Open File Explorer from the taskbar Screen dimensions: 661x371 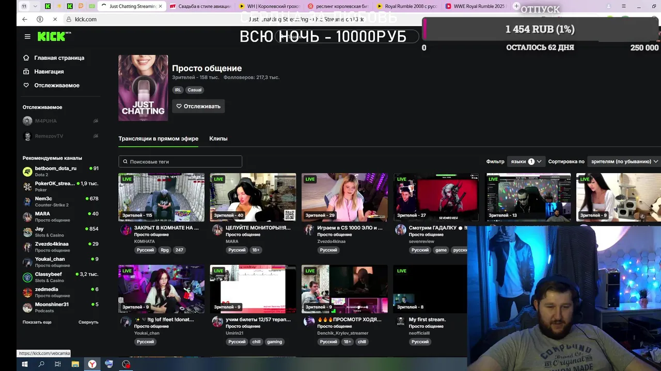tap(75, 364)
